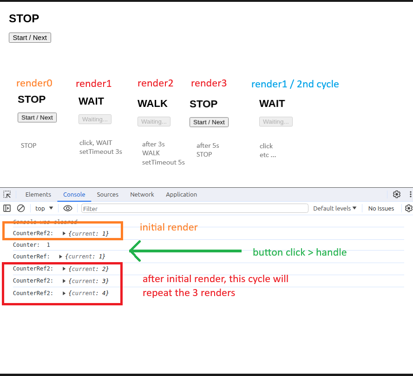Image resolution: width=413 pixels, height=376 pixels.
Task: Open the Application tab
Action: pos(181,195)
